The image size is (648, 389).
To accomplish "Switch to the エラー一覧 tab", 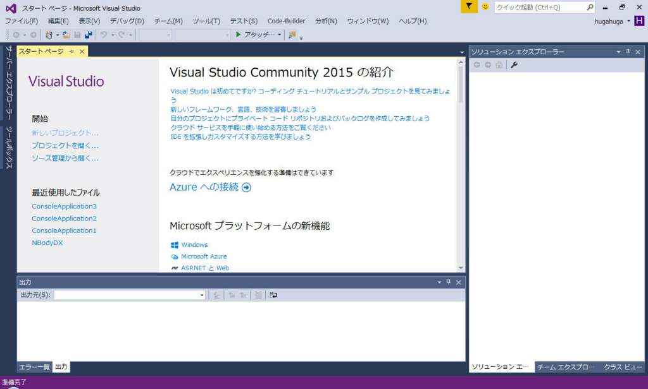I will pos(34,367).
